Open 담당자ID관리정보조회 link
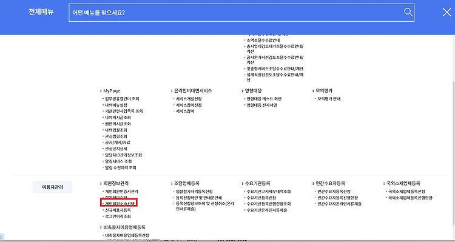Viewport: 455px width, 242px height. [123, 155]
